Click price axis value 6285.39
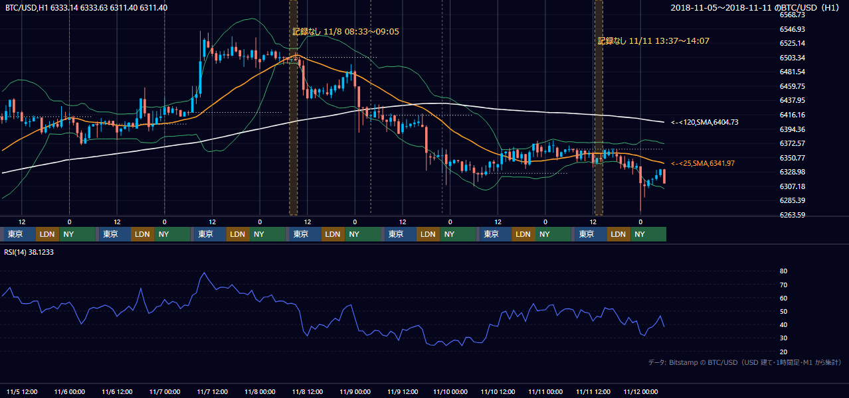Viewport: 849px width, 398px height. pos(793,200)
